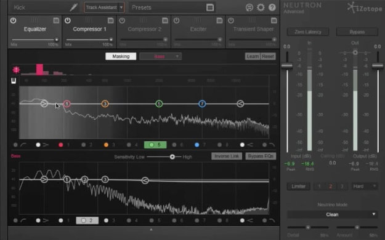Click the Limiter button
This screenshot has height=240, width=385.
tap(298, 187)
